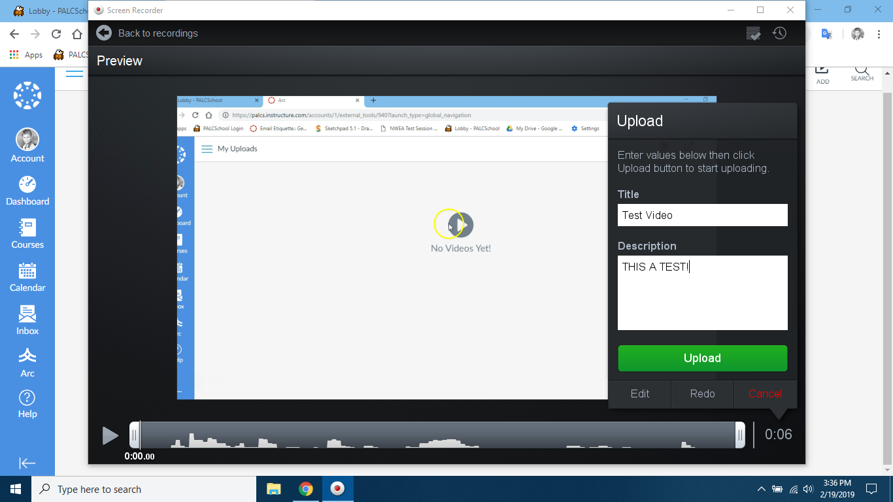Open the Account profile avatar
The image size is (893, 502).
(27, 140)
